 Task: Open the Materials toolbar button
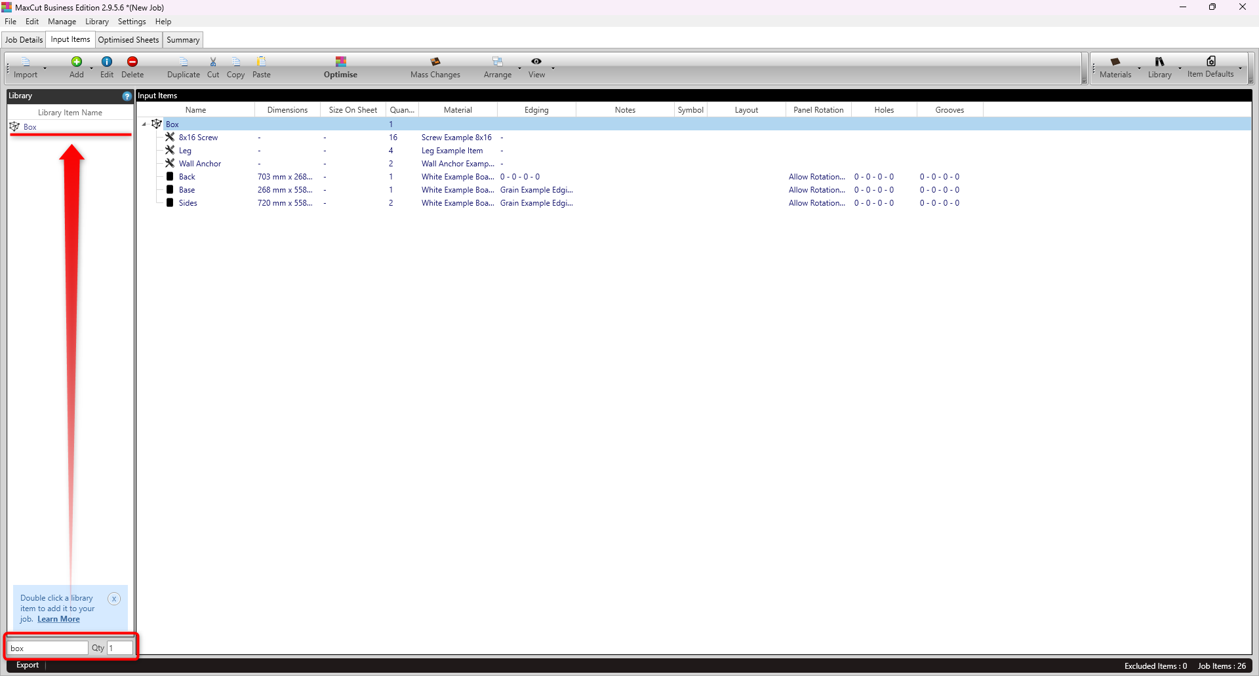(x=1115, y=67)
